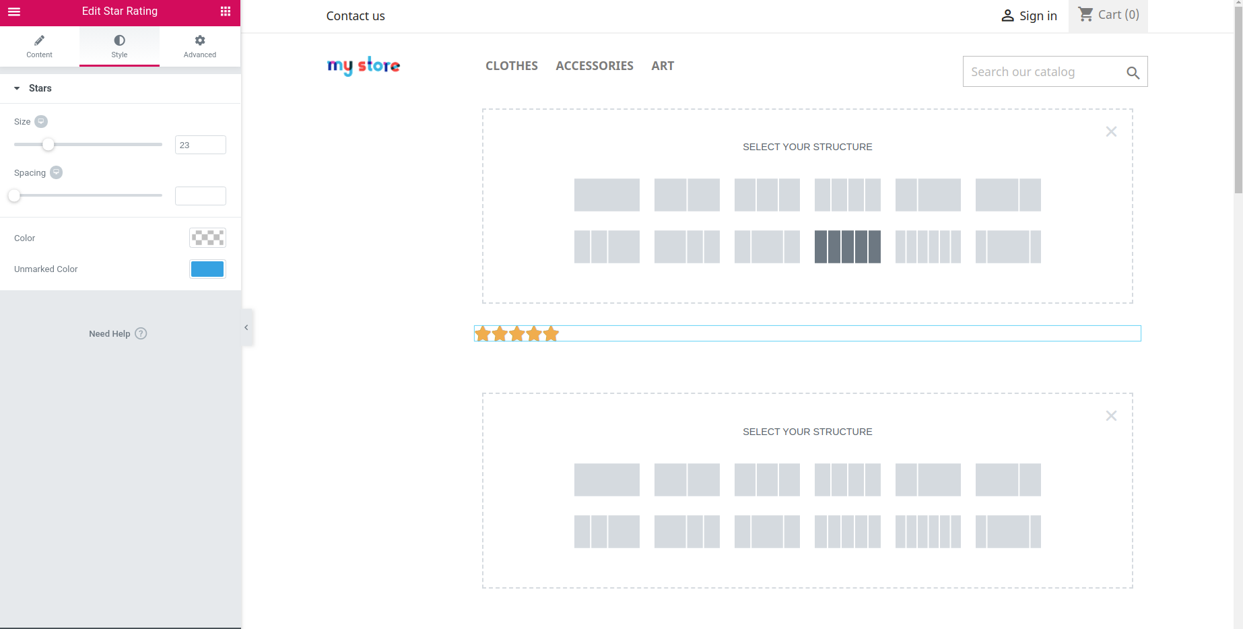1243x629 pixels.
Task: Open the Color picker swatch
Action: click(207, 238)
